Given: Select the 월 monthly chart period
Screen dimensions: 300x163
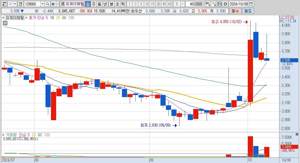Looking at the screenshot, I should click(x=99, y=4).
